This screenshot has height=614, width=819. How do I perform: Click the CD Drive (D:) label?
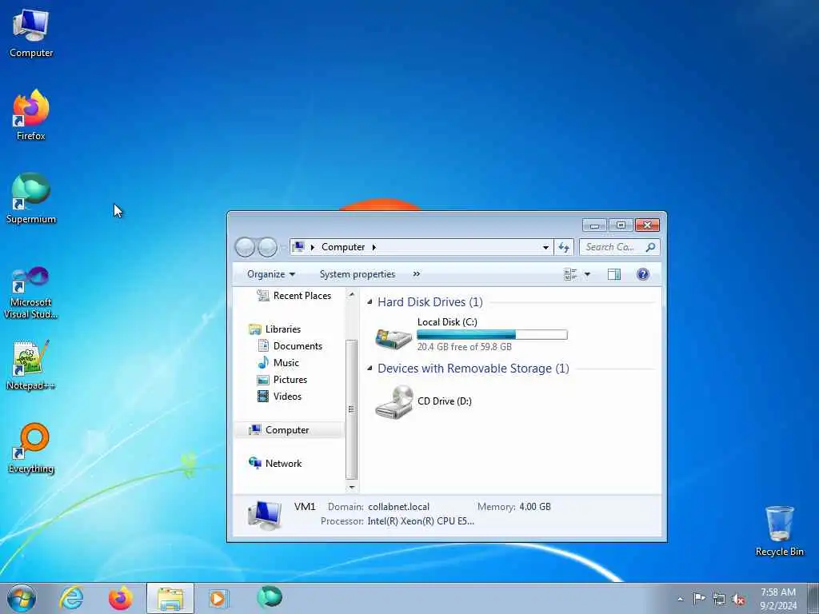click(445, 401)
